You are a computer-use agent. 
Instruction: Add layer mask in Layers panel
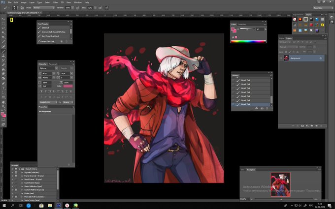click(302, 126)
